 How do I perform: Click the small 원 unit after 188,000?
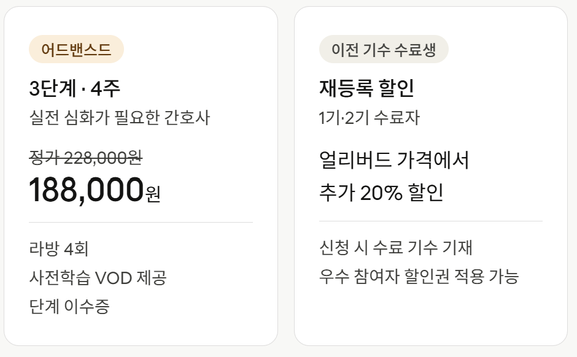coord(153,194)
